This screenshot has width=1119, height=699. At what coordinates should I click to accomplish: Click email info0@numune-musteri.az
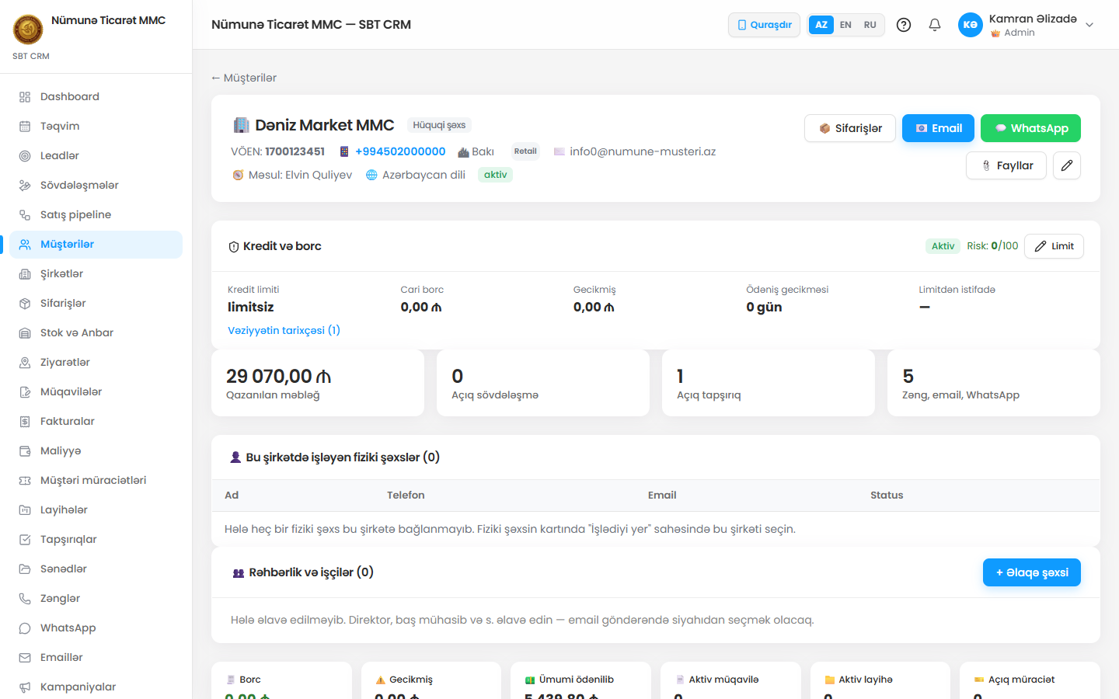coord(643,151)
